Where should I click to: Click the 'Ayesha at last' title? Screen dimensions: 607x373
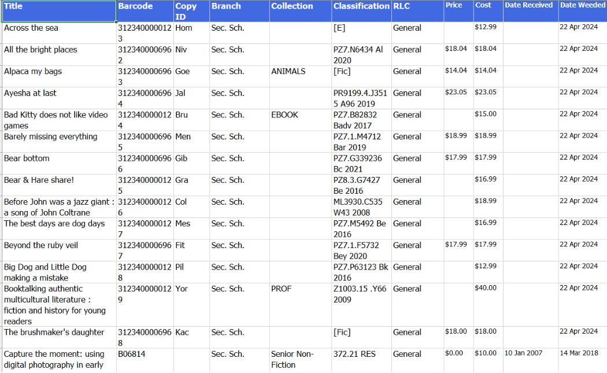(59, 98)
